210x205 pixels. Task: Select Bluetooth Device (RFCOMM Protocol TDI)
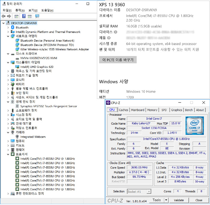[x=47, y=45]
